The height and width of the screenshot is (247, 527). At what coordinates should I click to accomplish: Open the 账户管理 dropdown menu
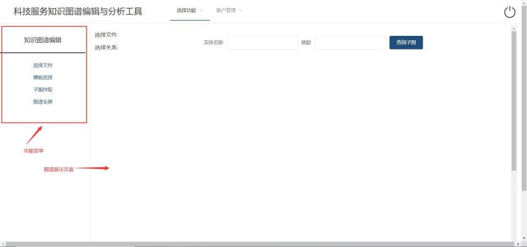(x=229, y=11)
